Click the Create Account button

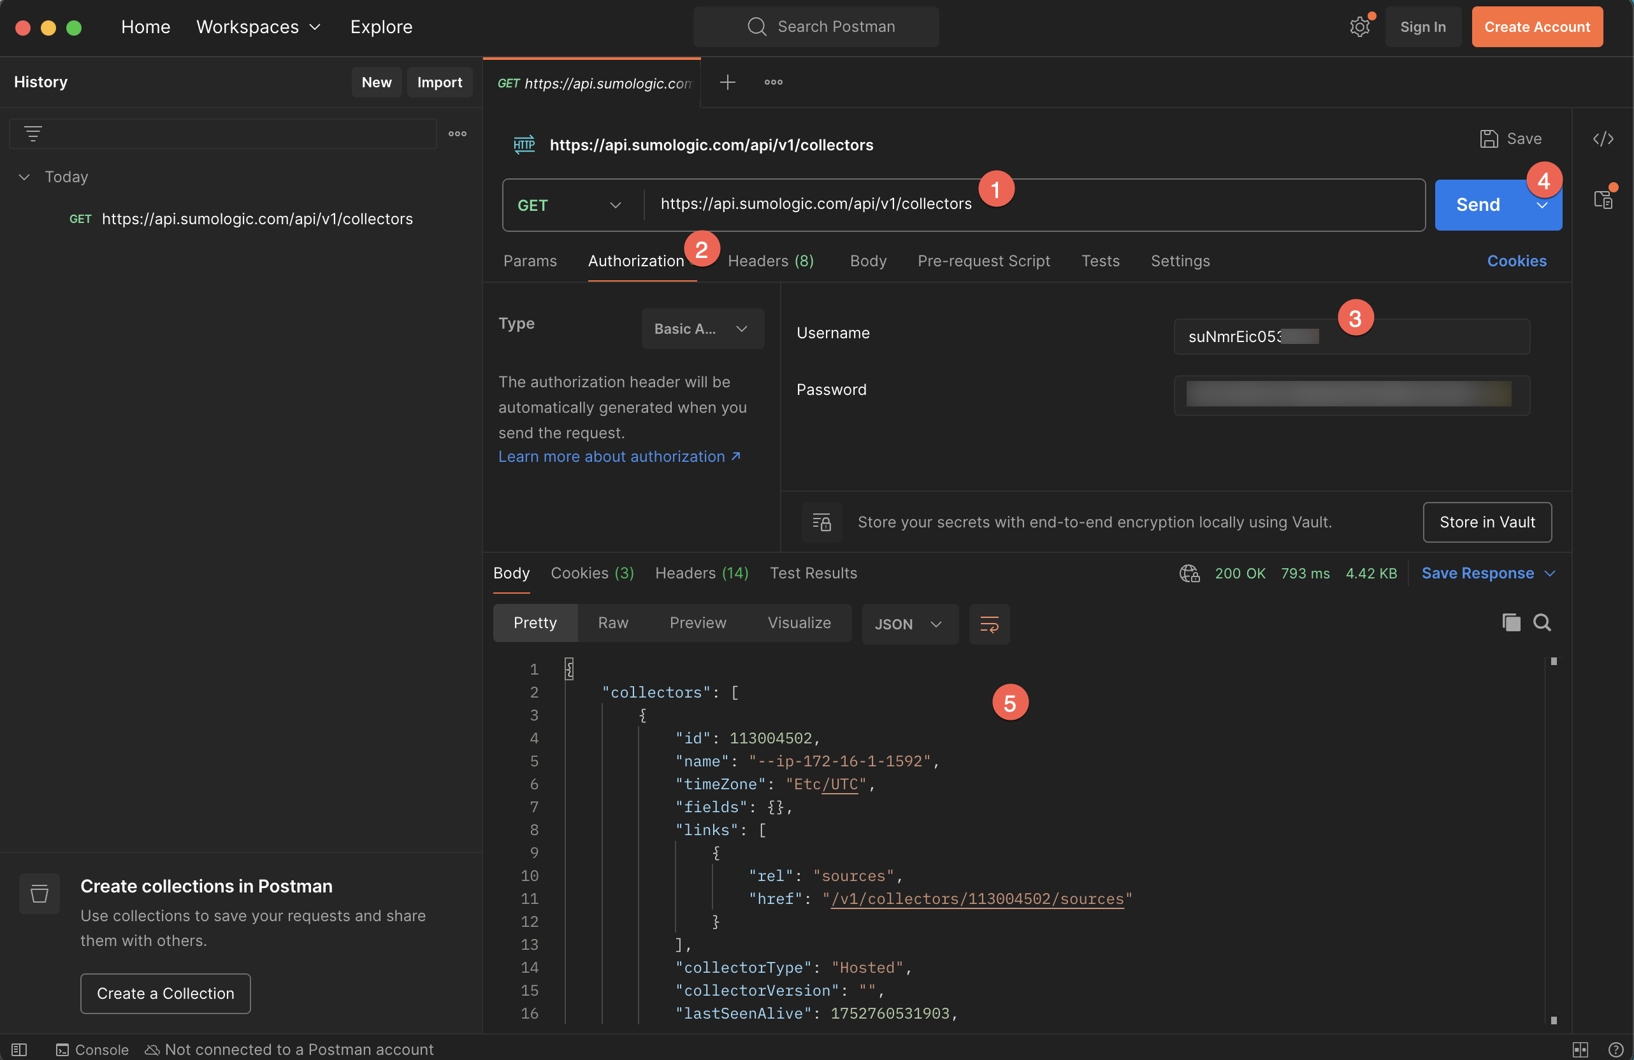1536,27
